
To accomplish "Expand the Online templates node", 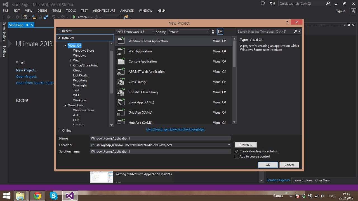I will (x=60, y=130).
